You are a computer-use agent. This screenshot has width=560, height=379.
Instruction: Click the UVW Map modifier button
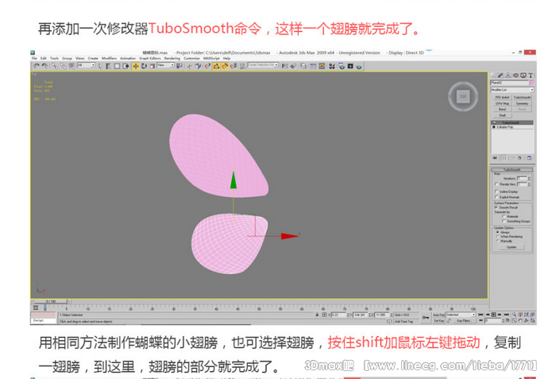pyautogui.click(x=502, y=103)
